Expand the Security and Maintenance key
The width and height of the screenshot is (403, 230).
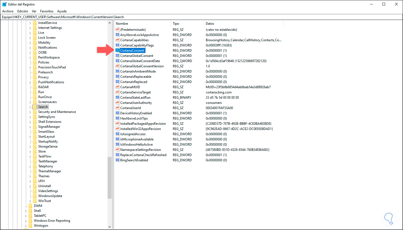coord(30,112)
